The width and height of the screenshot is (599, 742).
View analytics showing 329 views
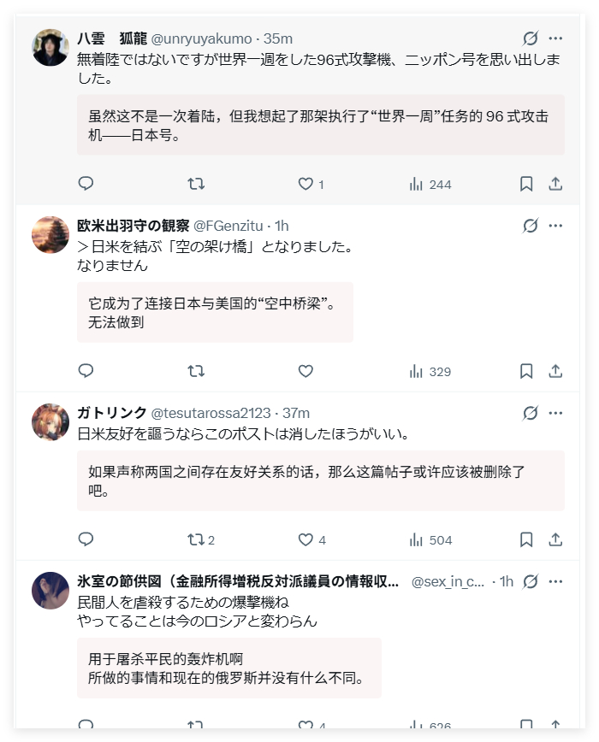point(430,372)
